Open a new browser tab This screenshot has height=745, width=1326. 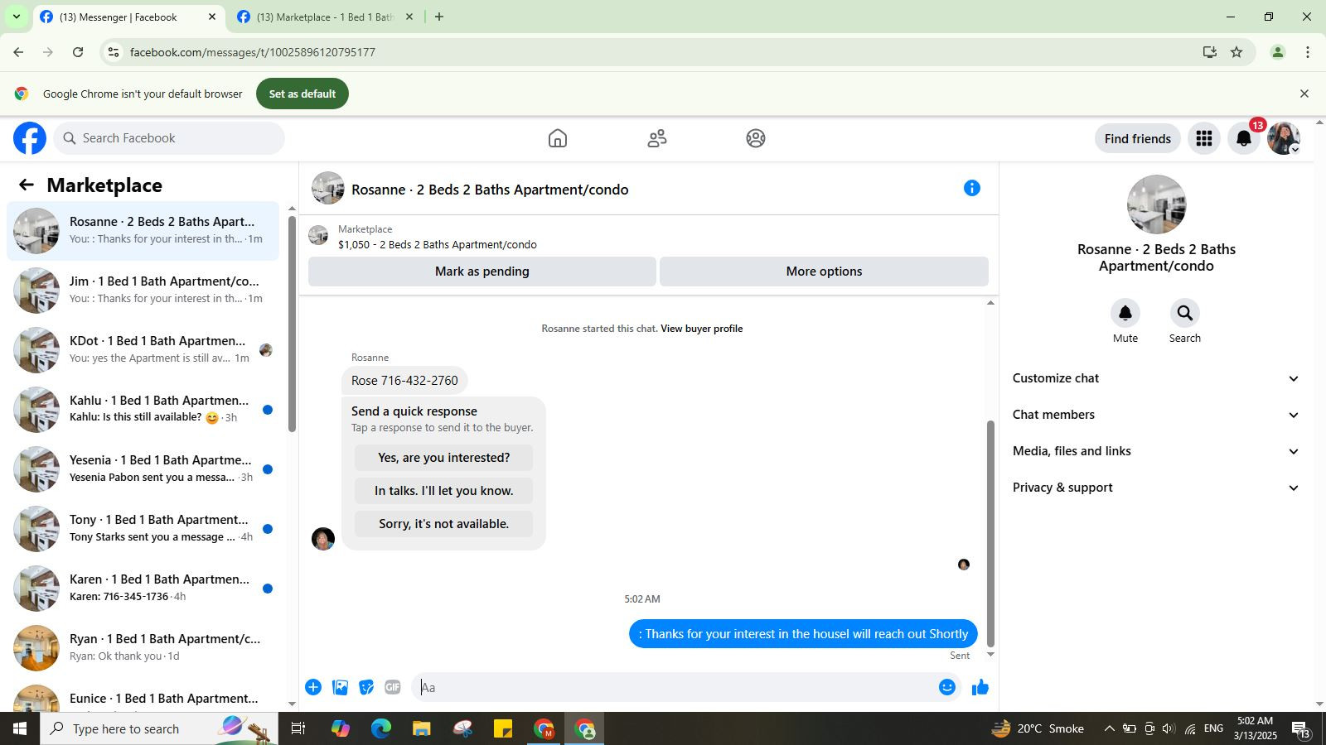[439, 17]
